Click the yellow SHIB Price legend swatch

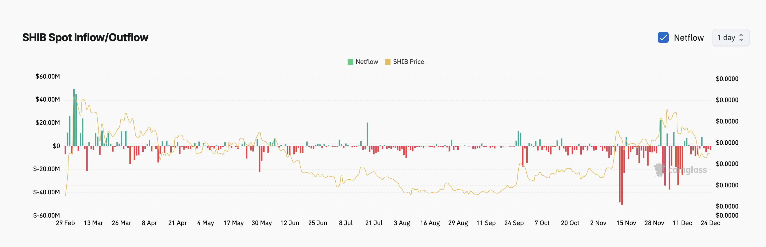[388, 62]
